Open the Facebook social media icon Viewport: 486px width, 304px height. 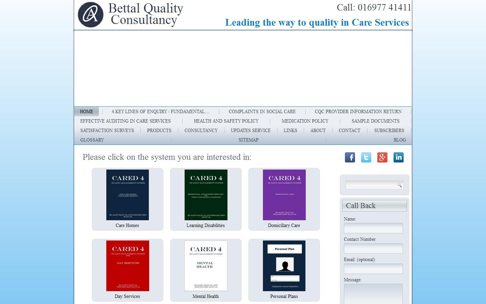pos(350,157)
